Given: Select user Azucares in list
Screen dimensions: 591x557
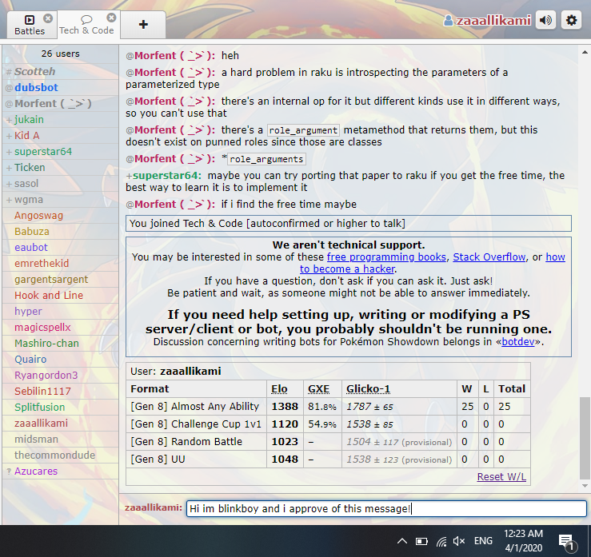Looking at the screenshot, I should pyautogui.click(x=60, y=471).
